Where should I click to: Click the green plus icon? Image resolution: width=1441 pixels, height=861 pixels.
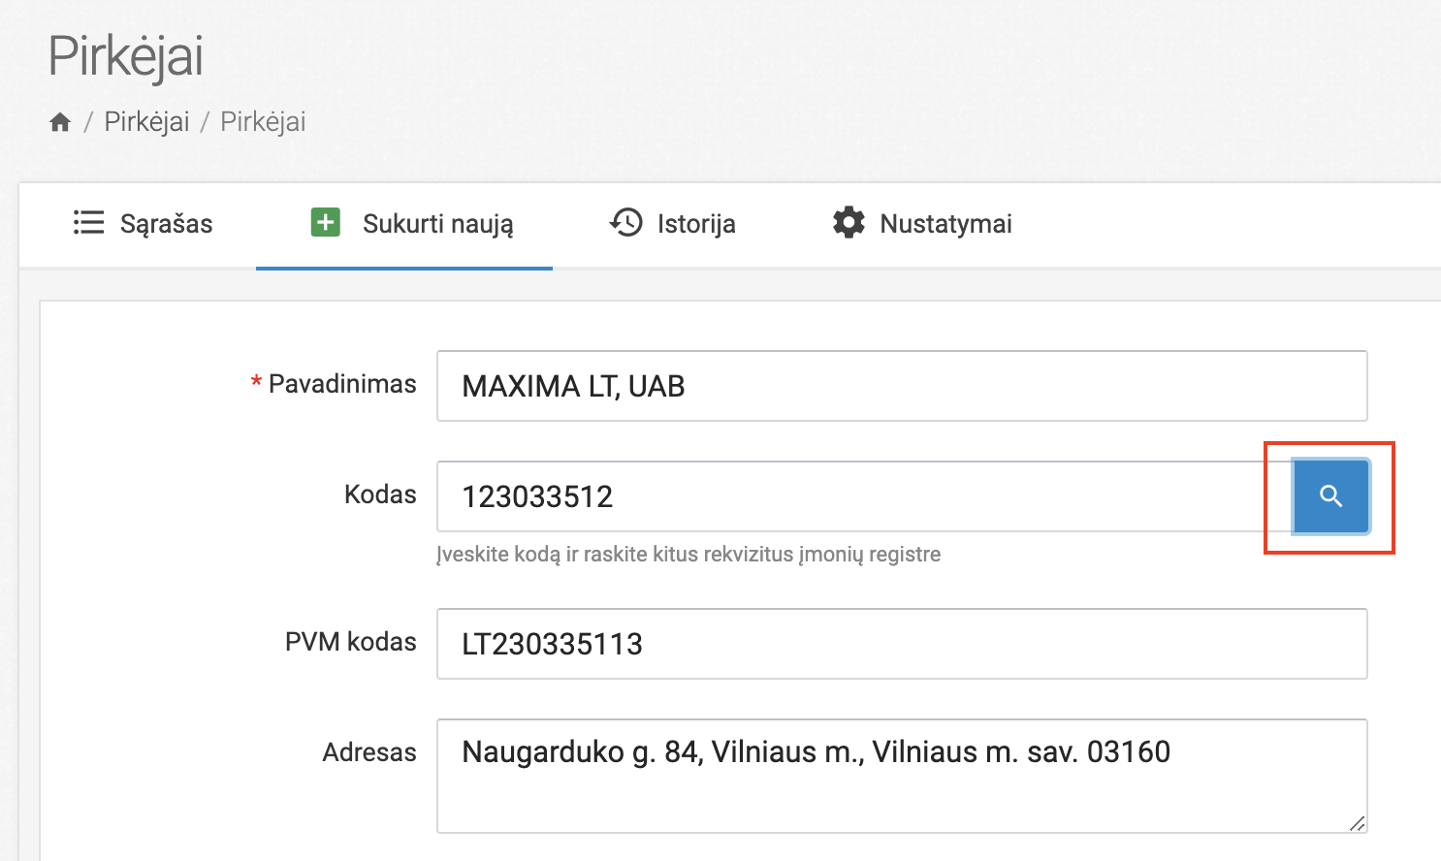326,222
